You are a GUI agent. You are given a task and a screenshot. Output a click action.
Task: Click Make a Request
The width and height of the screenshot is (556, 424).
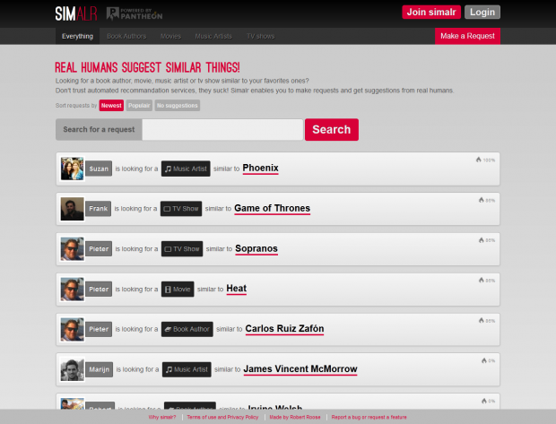pos(467,36)
